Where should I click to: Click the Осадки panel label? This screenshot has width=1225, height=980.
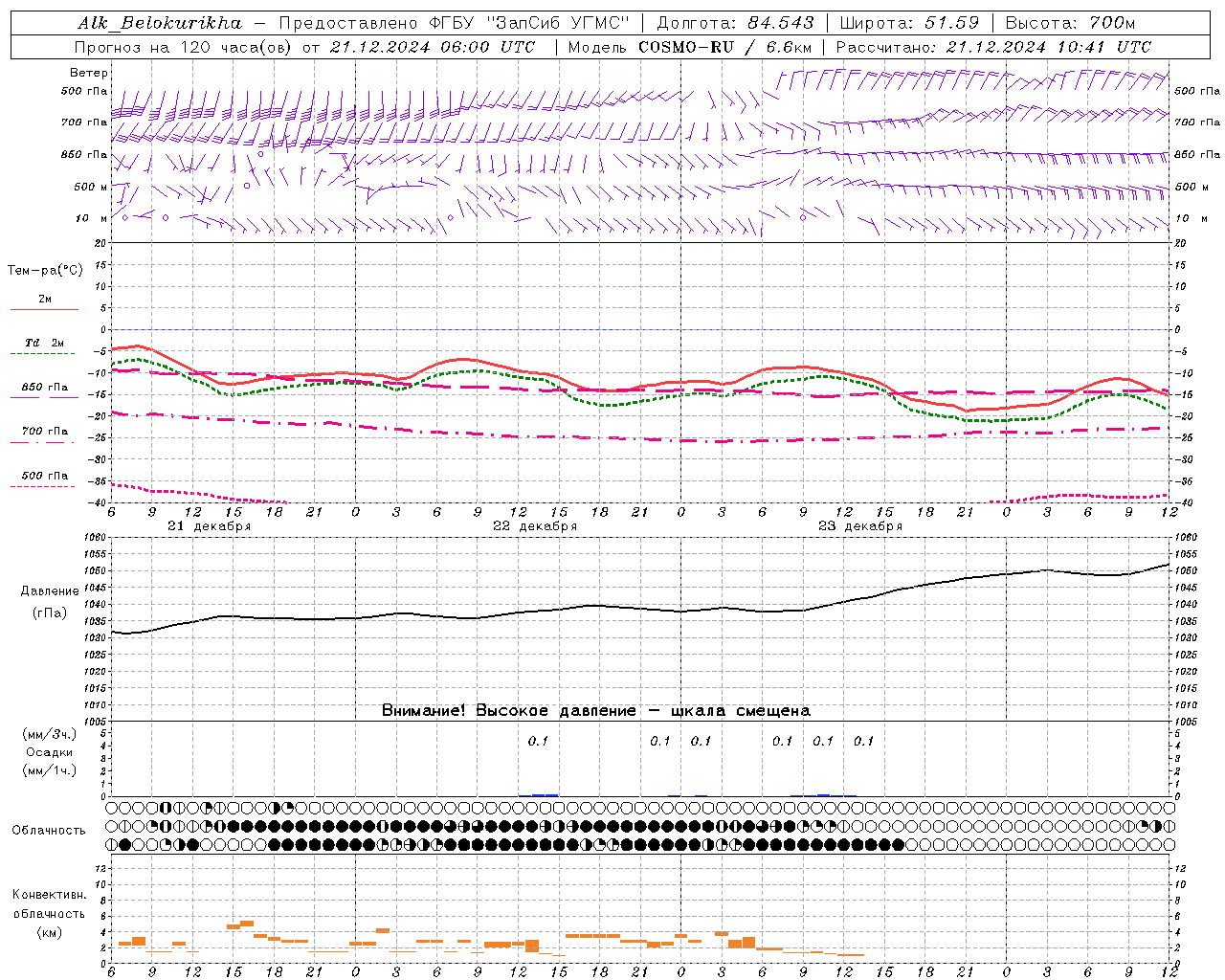tap(50, 752)
